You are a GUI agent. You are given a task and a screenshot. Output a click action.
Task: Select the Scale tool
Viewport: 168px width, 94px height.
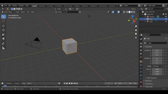tap(3, 34)
